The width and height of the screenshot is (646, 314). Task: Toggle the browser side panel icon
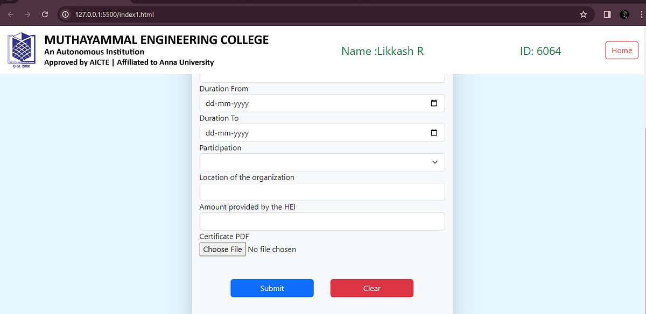pyautogui.click(x=607, y=15)
